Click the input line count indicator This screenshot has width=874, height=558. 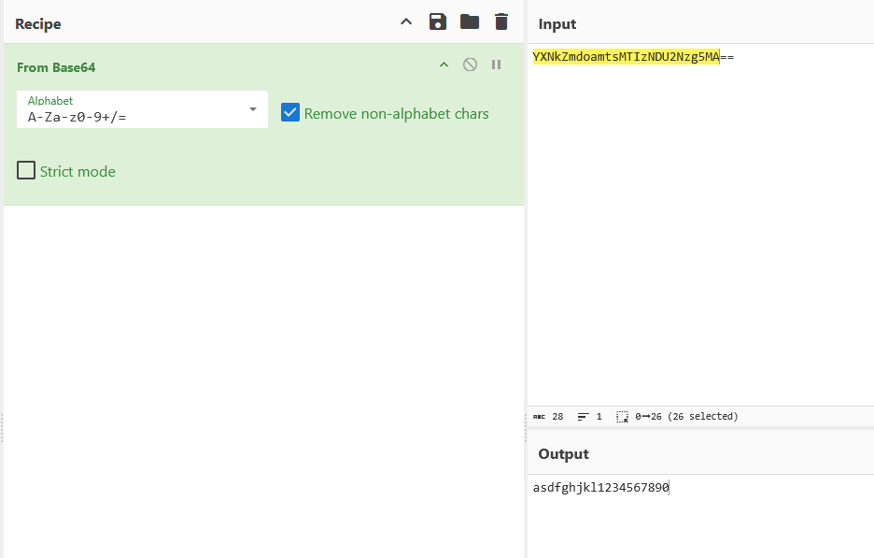coord(590,416)
